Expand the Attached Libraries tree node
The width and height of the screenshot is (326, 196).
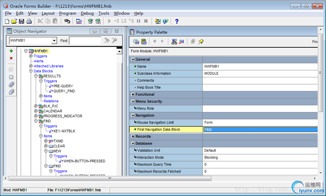point(31,66)
